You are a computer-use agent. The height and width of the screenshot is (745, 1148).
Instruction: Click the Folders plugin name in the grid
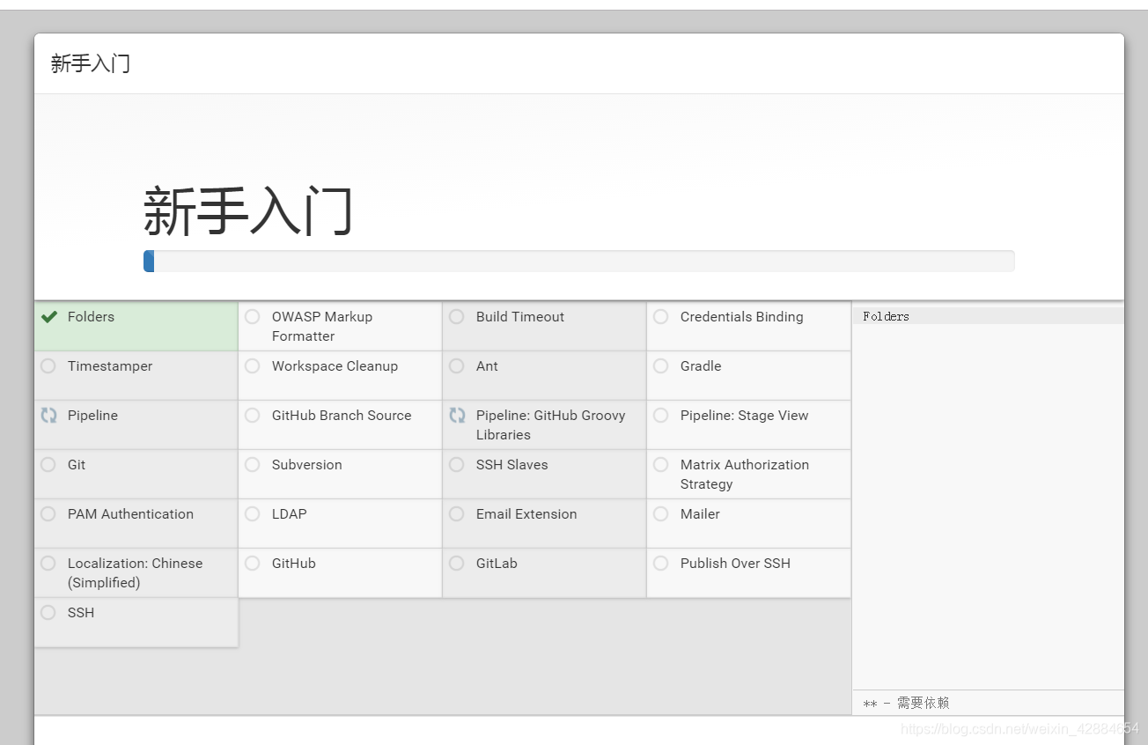91,317
